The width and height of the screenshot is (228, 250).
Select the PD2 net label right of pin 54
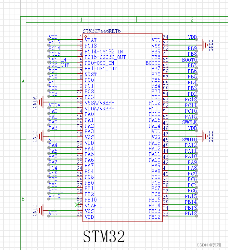[192, 94]
